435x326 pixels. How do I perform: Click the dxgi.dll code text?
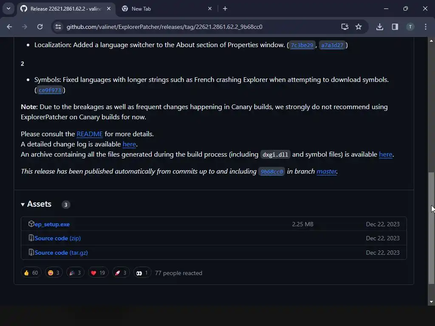click(275, 155)
